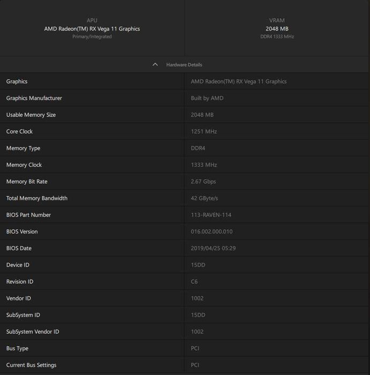Click the Bus Type row label
The image size is (370, 375).
(x=17, y=348)
